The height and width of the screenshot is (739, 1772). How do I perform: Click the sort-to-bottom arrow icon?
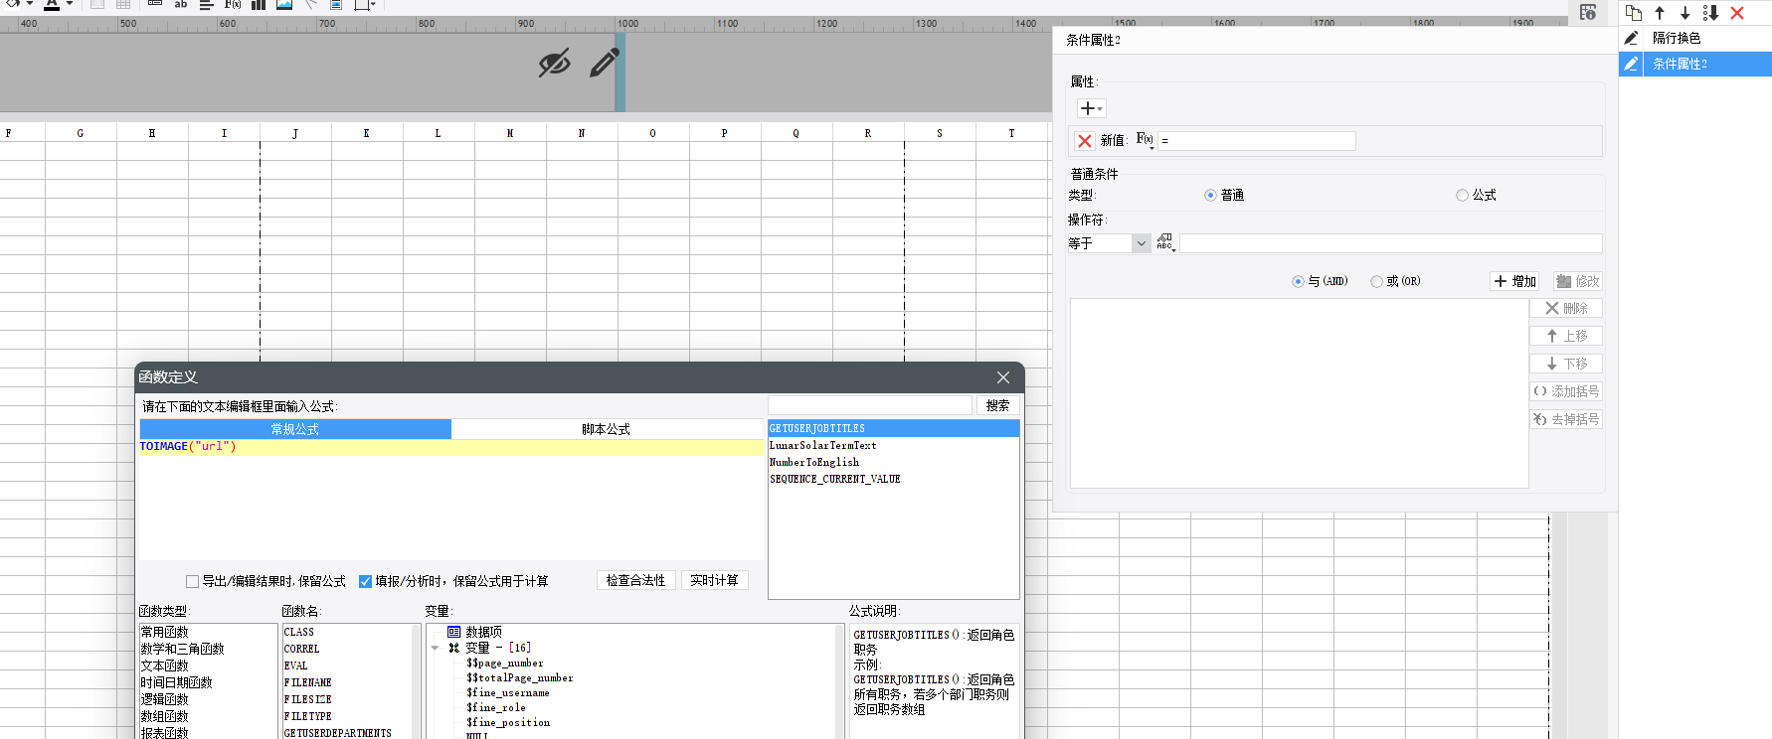[x=1710, y=13]
